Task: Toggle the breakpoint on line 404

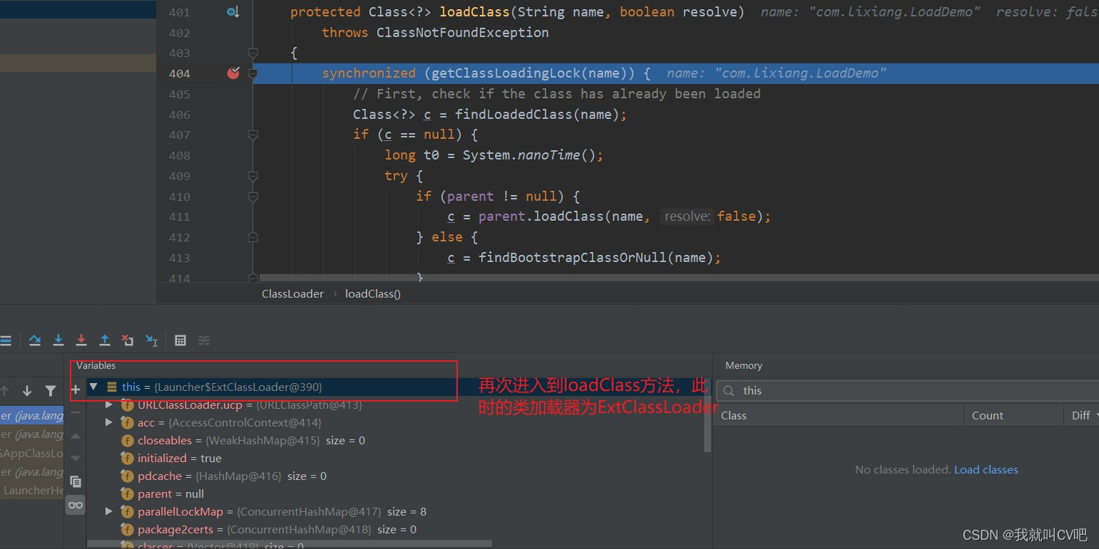Action: coord(233,73)
